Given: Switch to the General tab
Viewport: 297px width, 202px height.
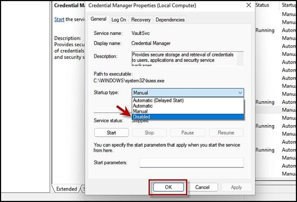Looking at the screenshot, I should click(x=98, y=19).
